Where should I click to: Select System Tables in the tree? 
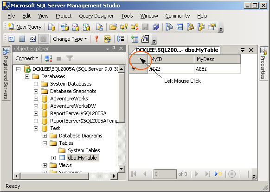point(84,150)
